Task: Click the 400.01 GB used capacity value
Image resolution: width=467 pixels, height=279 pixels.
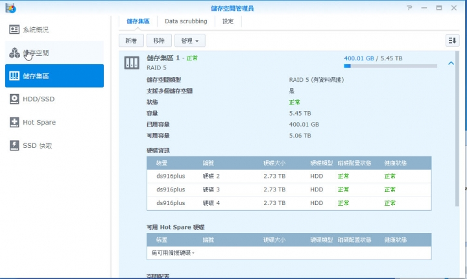Action: click(x=304, y=125)
